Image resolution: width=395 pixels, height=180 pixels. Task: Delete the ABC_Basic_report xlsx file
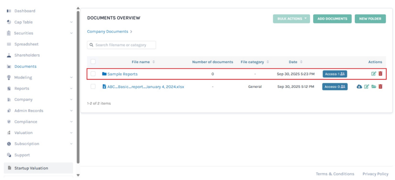pos(380,87)
